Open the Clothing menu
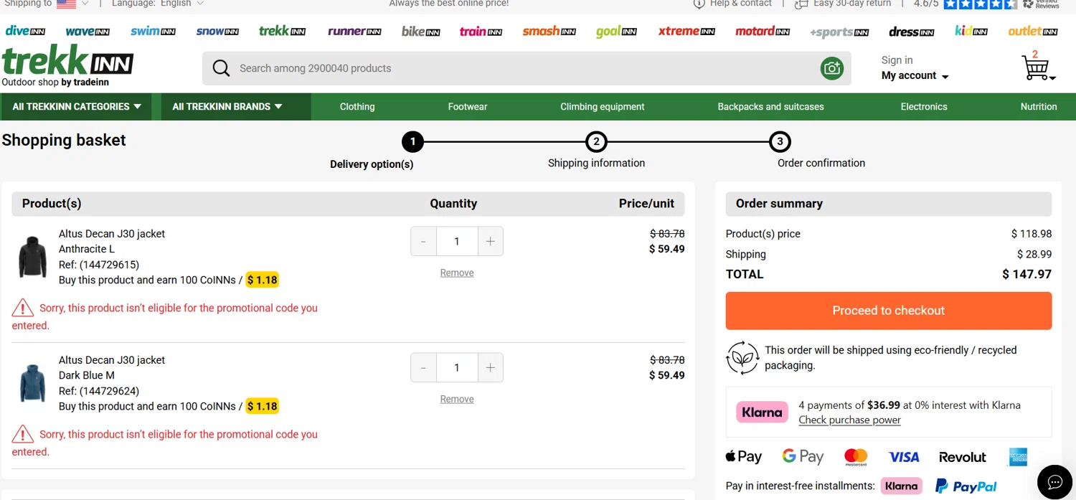This screenshot has width=1076, height=500. 357,107
